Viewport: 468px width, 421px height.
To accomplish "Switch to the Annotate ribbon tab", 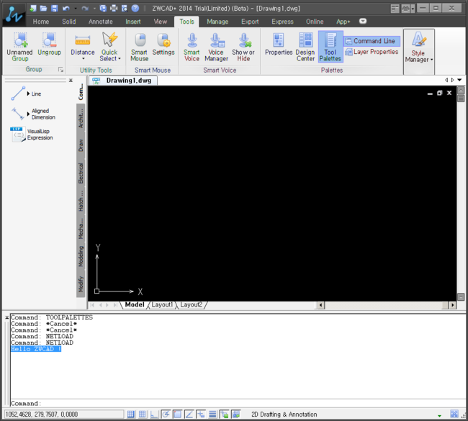I will [101, 22].
